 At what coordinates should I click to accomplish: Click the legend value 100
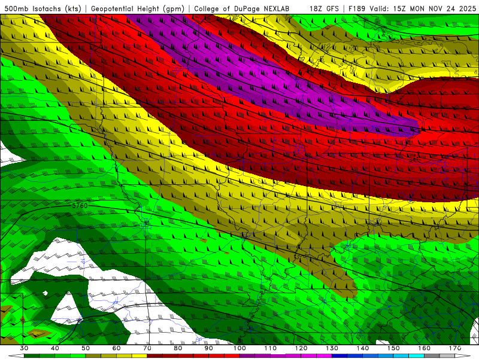(239, 348)
